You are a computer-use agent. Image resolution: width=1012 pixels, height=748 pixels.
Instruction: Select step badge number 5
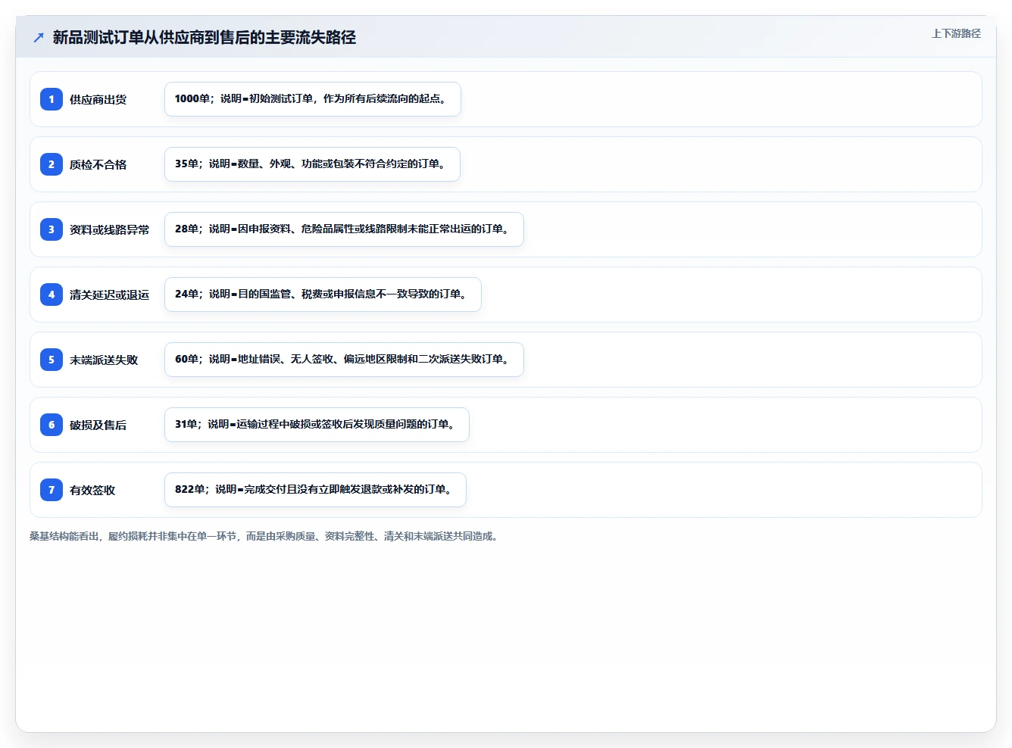coord(52,360)
